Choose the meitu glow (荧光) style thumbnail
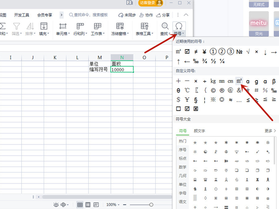Viewport: 279px width, 209px height. (259, 24)
